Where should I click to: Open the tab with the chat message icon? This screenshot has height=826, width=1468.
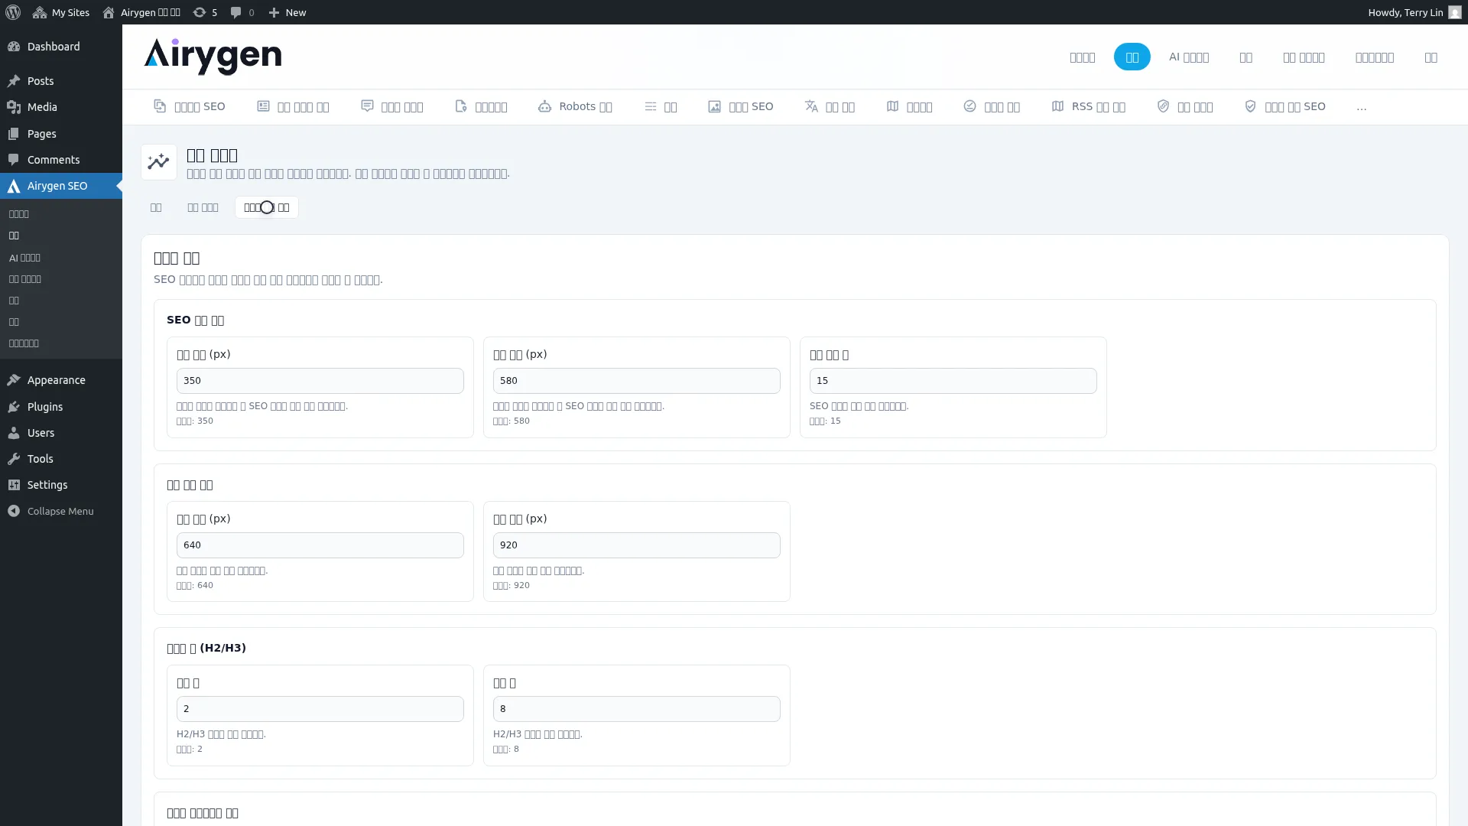[x=392, y=106]
